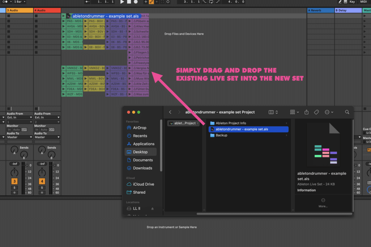371x247 pixels.
Task: Set track 4 Monitor to Off
Action: [52, 130]
